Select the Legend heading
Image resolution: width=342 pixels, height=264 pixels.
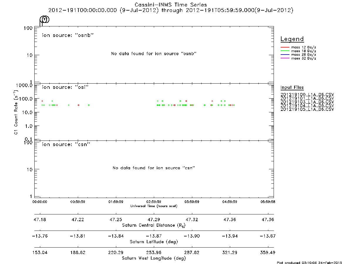(292, 39)
